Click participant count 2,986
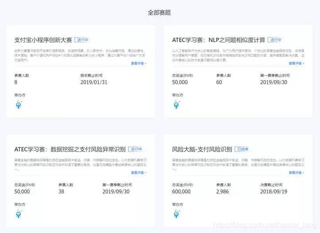This screenshot has width=320, height=233. [222, 191]
